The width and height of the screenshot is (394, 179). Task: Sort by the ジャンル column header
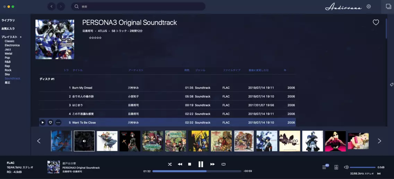(x=200, y=70)
